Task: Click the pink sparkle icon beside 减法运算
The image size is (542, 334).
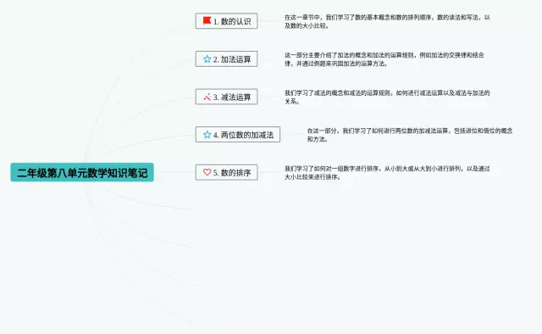Action: [207, 97]
